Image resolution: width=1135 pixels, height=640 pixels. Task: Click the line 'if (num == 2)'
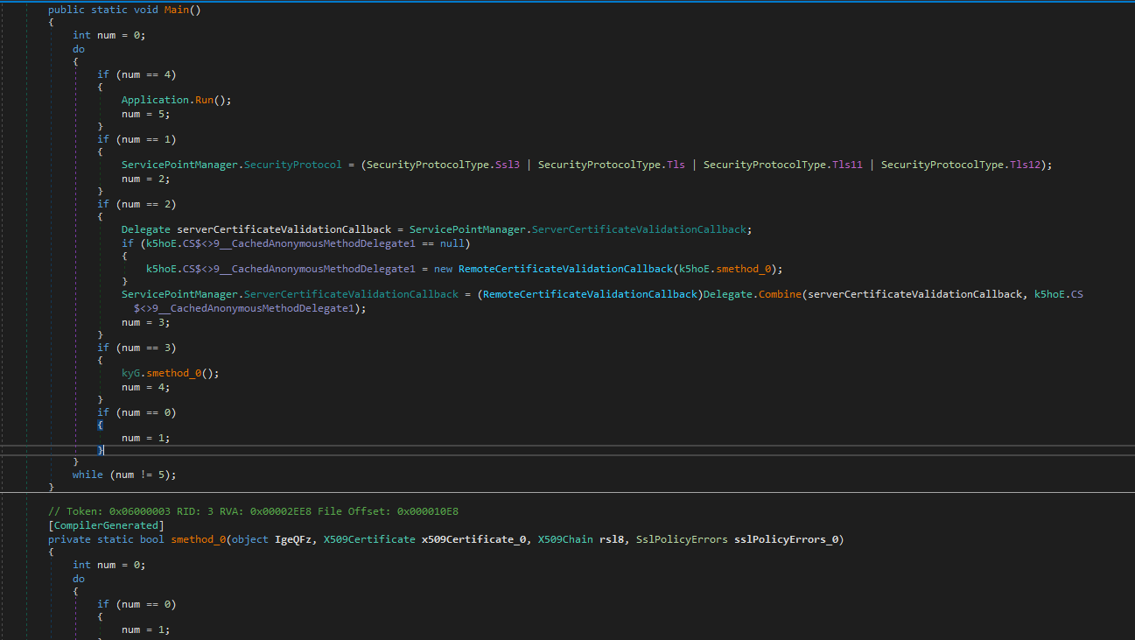point(137,204)
